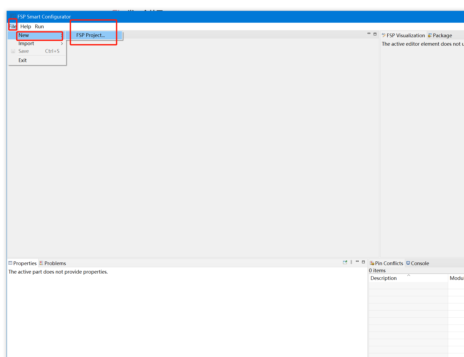Click Exit in the File menu

tap(37, 60)
